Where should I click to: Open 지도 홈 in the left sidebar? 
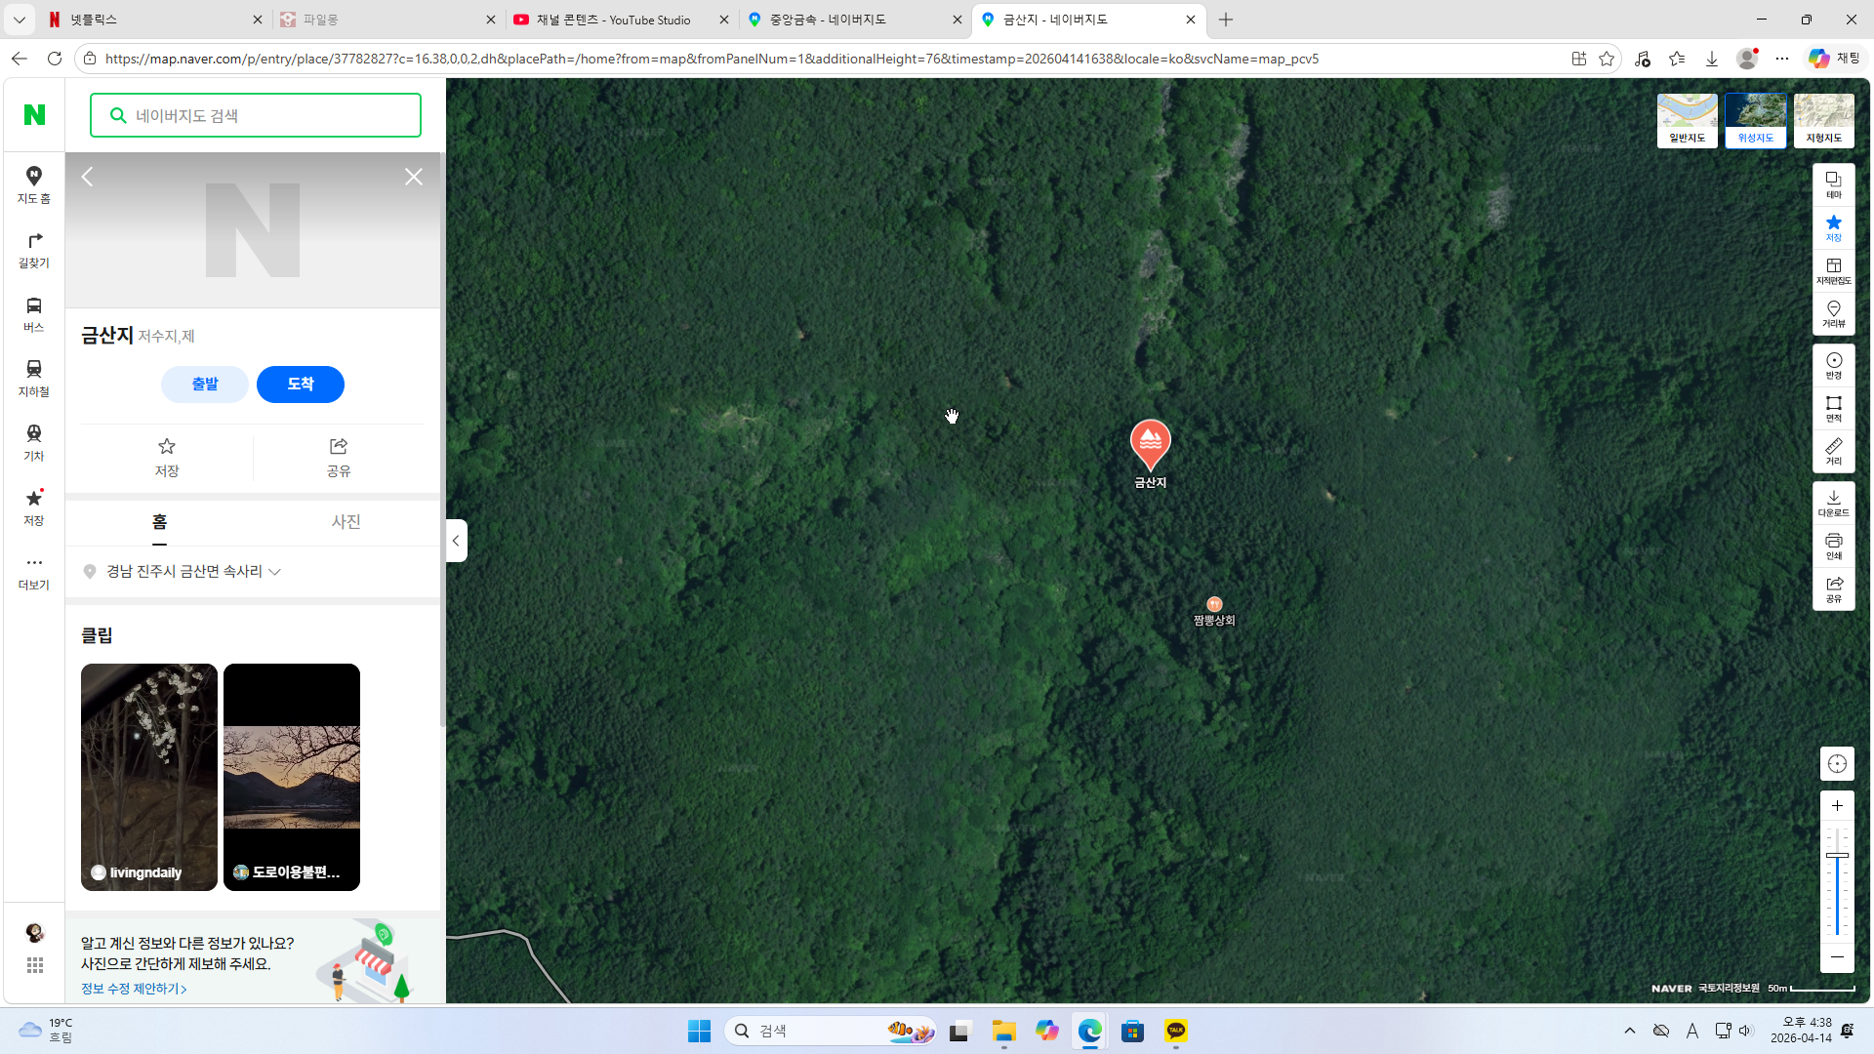34,184
